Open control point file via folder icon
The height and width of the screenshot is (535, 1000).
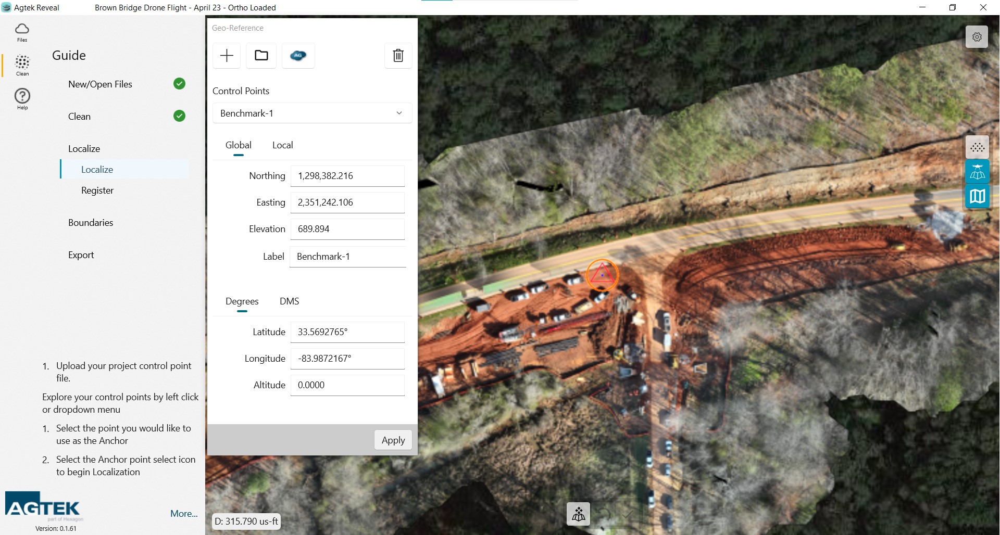[x=261, y=56]
